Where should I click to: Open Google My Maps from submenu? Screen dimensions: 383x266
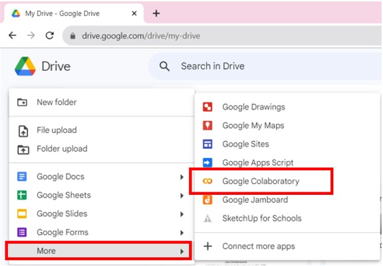pyautogui.click(x=287, y=125)
